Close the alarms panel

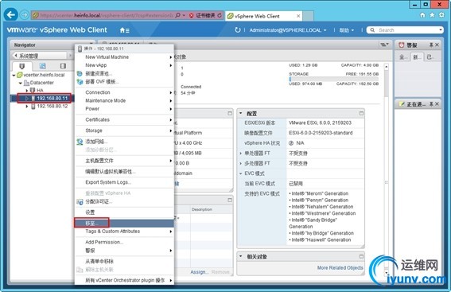click(x=437, y=45)
